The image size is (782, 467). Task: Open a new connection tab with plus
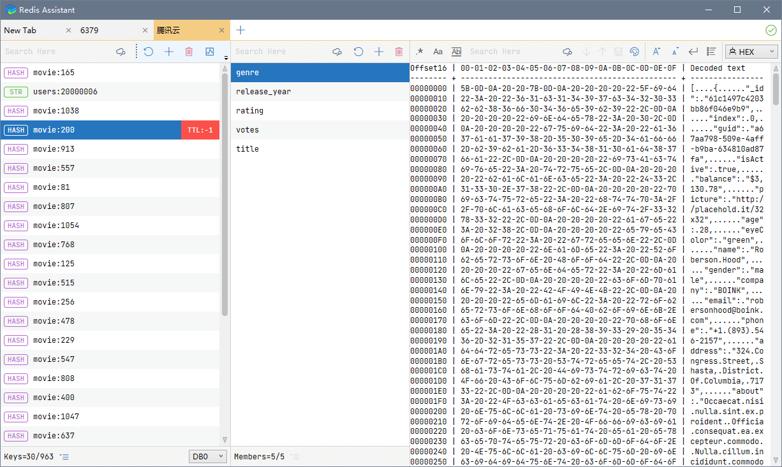(240, 30)
